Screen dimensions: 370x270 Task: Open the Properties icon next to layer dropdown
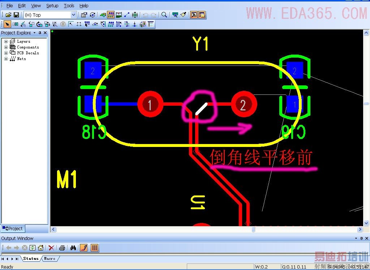point(84,15)
